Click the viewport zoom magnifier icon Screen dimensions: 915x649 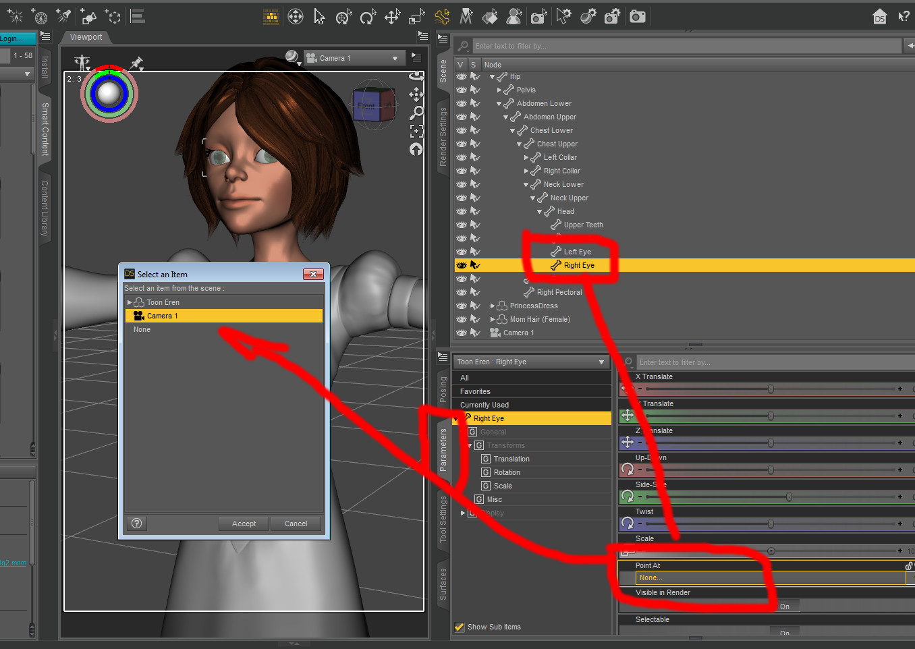(x=416, y=113)
